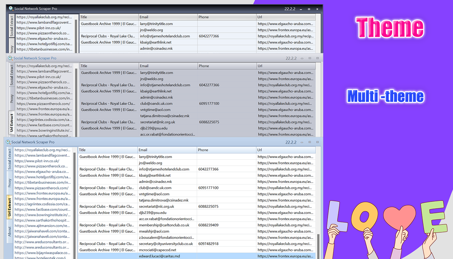The height and width of the screenshot is (259, 453).
Task: Click club@oandc.uk.com in the gray-theme window
Action: (156, 104)
